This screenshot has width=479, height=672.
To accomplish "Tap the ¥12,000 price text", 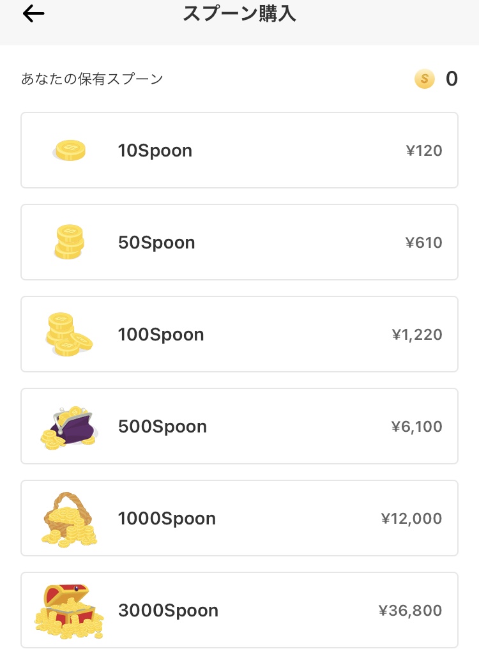I will pyautogui.click(x=411, y=519).
